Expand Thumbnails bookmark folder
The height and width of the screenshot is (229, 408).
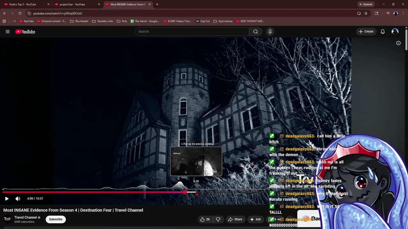pyautogui.click(x=79, y=21)
